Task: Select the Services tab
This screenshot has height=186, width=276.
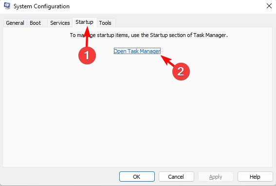Action: click(60, 23)
